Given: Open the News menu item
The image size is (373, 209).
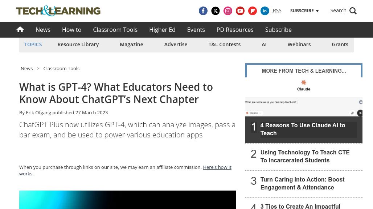Looking at the screenshot, I should (43, 30).
